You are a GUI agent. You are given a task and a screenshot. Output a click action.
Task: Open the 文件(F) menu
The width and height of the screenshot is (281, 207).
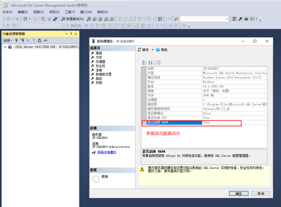(x=7, y=12)
